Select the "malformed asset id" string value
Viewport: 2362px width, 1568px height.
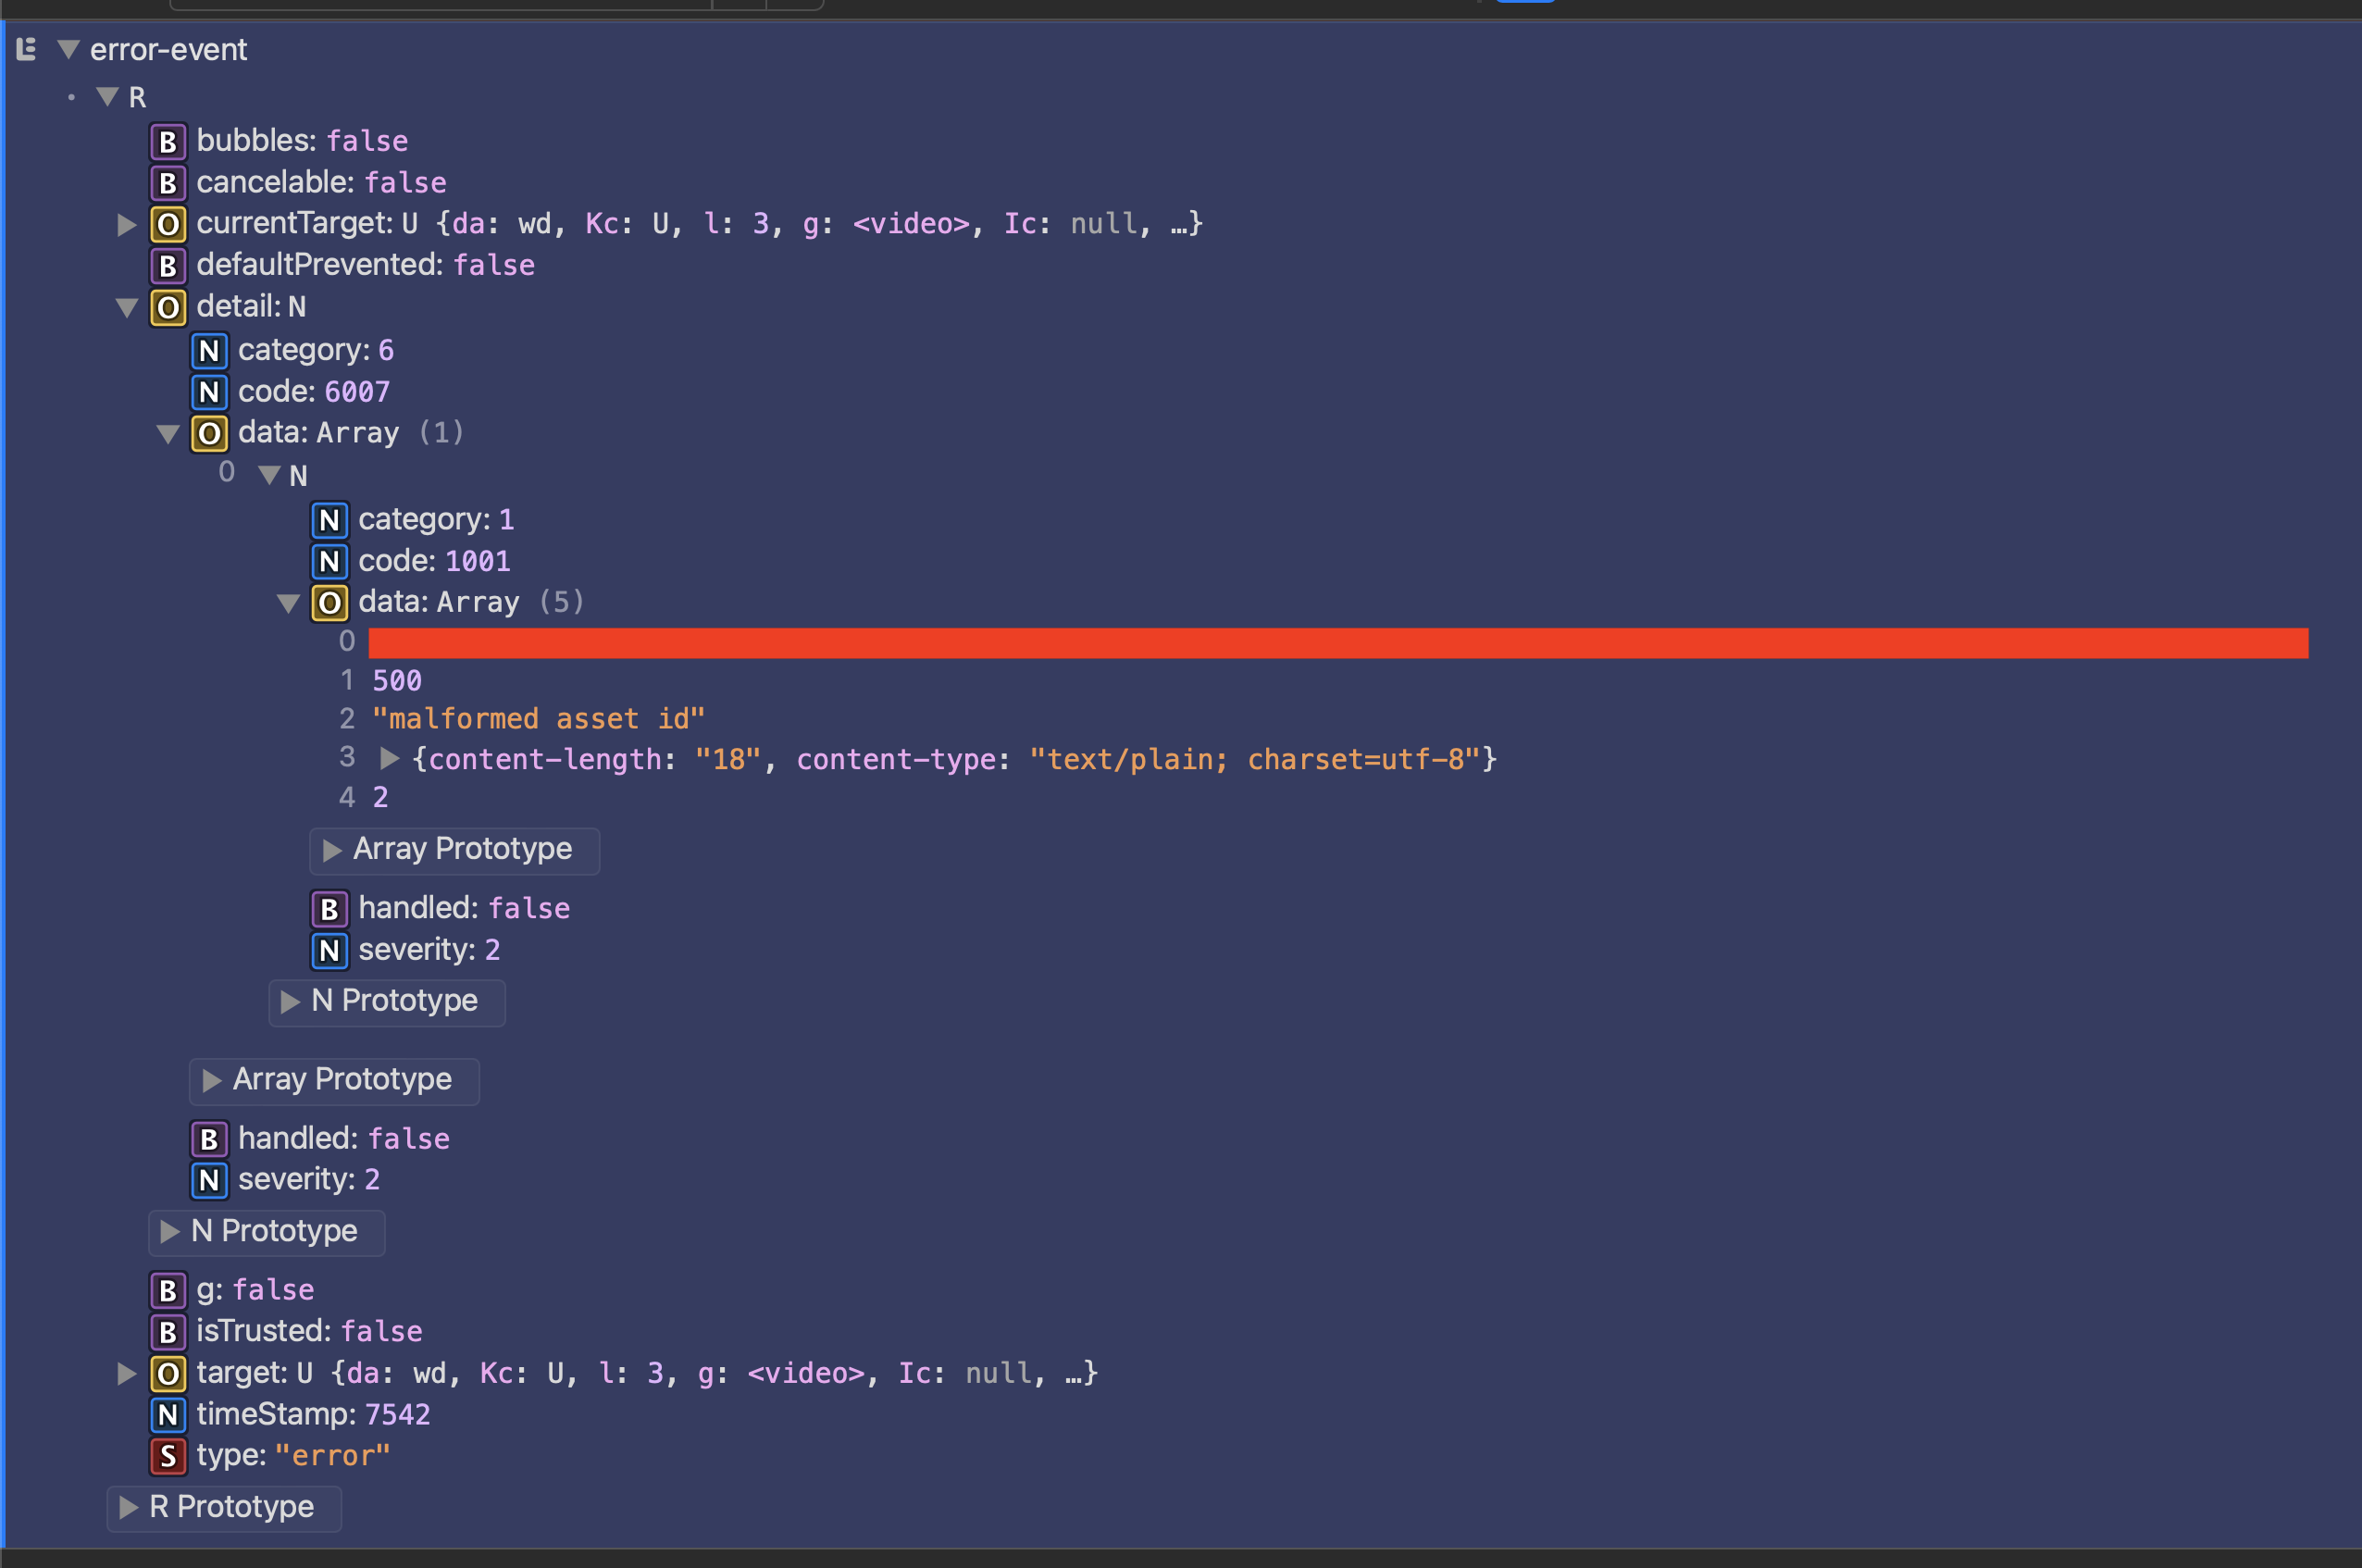(x=538, y=718)
